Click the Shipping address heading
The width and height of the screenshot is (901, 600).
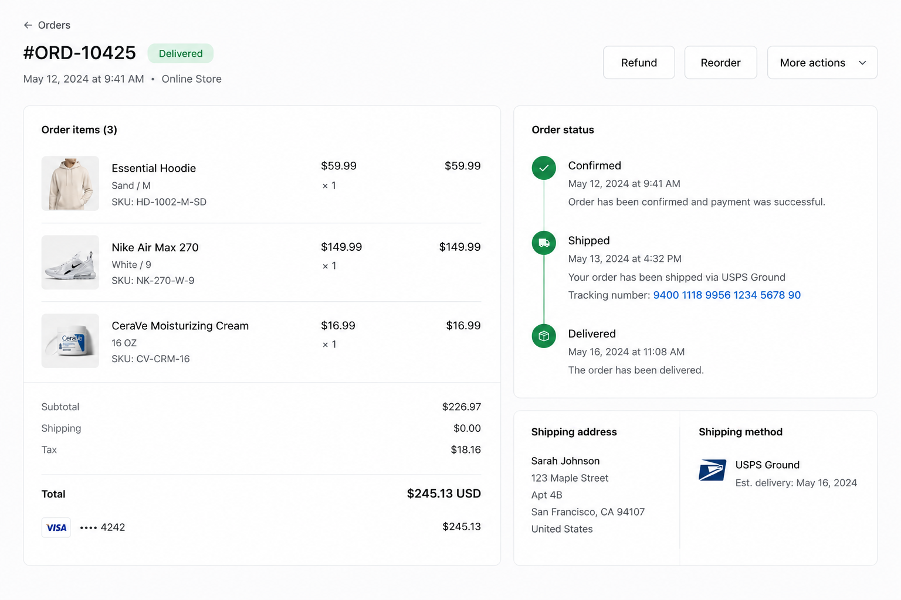pyautogui.click(x=574, y=432)
